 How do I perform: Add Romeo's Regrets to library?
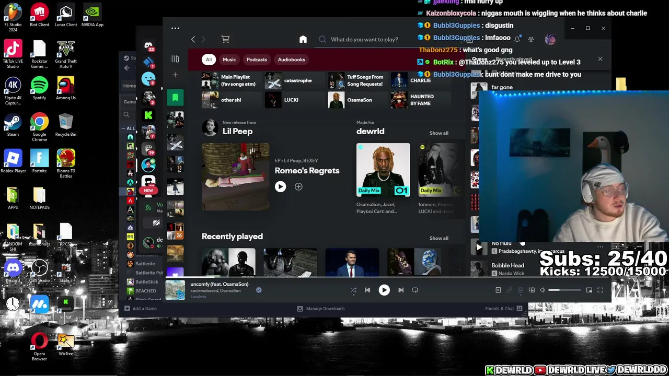click(298, 186)
